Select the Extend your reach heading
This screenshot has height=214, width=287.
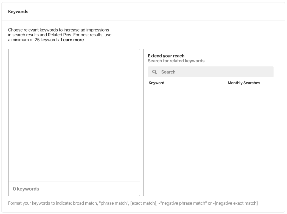[166, 56]
